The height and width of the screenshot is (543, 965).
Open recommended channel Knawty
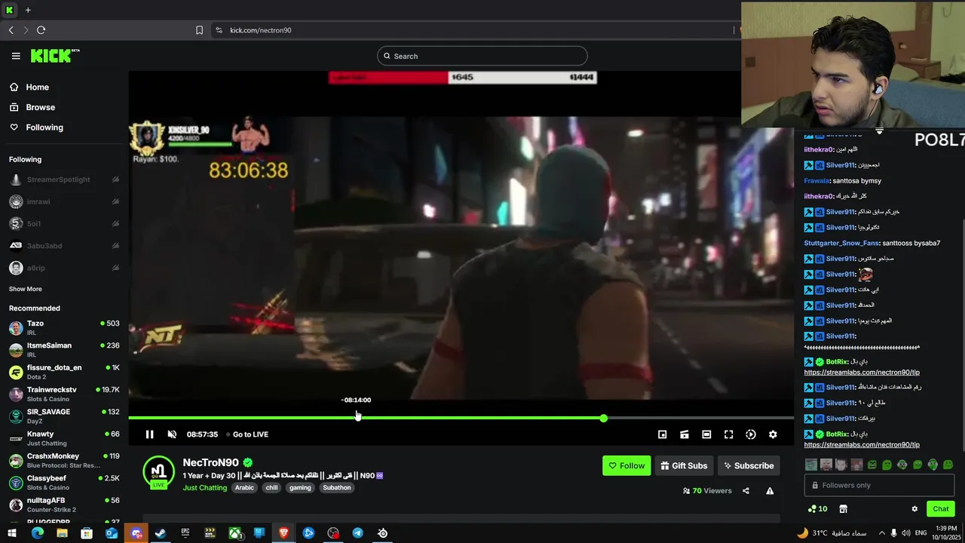[64, 438]
